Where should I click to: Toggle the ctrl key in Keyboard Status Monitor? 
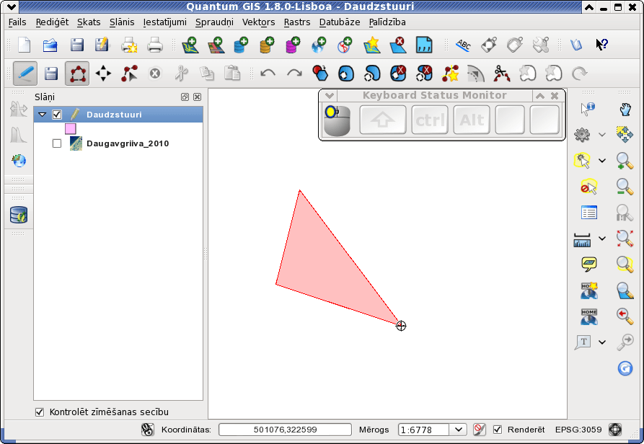click(430, 120)
